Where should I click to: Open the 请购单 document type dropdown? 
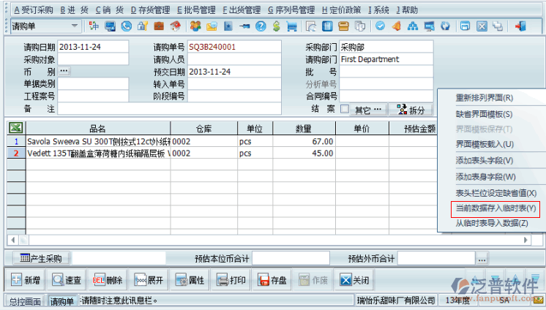pos(75,26)
